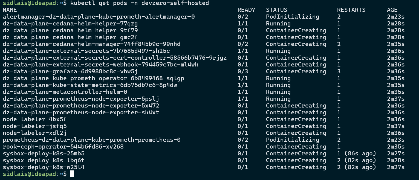
Task: Click the Running status of kube-state-metrics pod
Action: coord(278,85)
